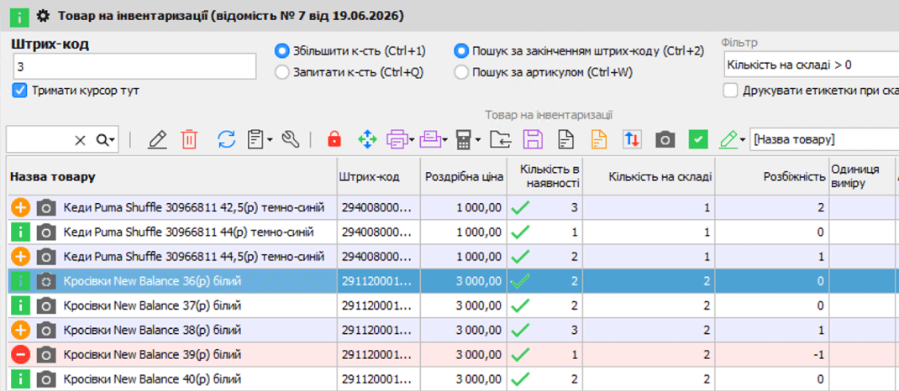Select 'Кеди Puma Shuffle 30966811 42,5(р) темно-синій'

tap(194, 207)
